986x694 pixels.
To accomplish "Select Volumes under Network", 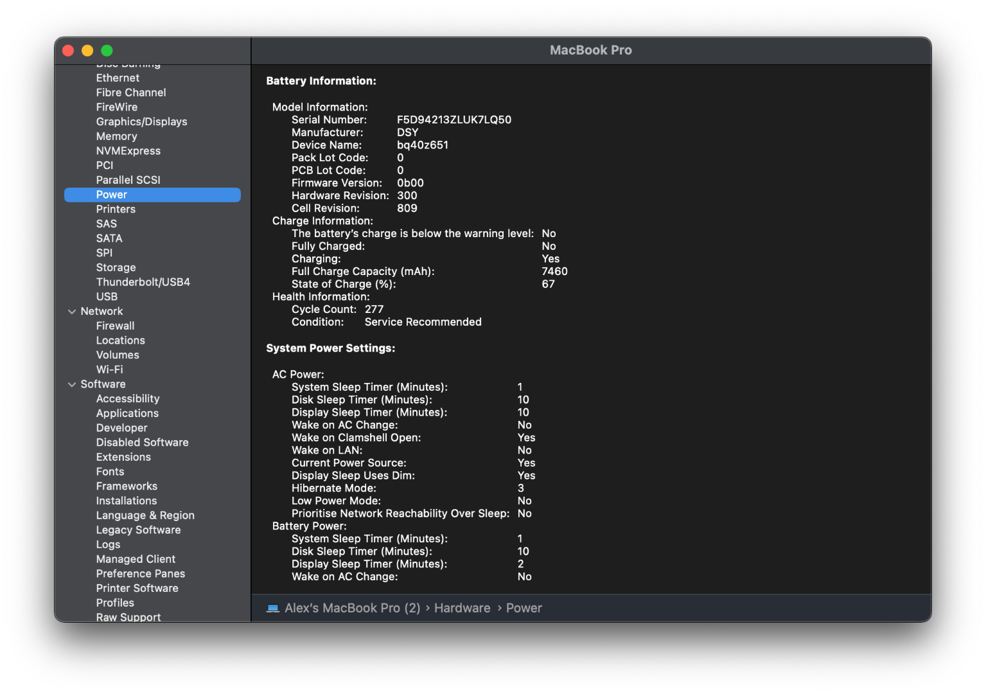I will [118, 355].
